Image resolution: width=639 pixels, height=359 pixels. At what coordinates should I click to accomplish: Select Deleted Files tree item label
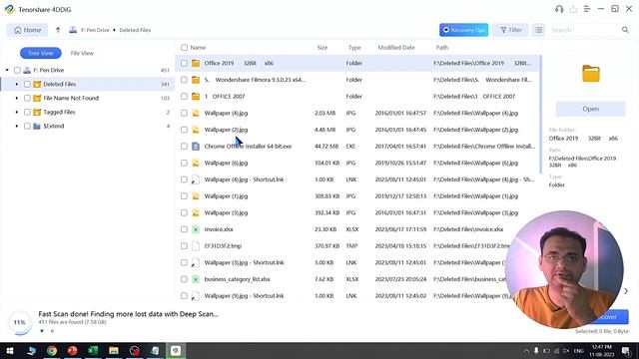tap(60, 84)
